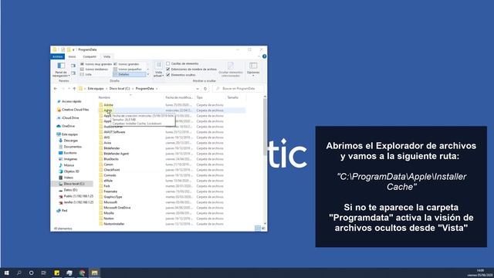Open the Panel de navegación dropdown
This screenshot has width=494, height=278.
[61, 69]
